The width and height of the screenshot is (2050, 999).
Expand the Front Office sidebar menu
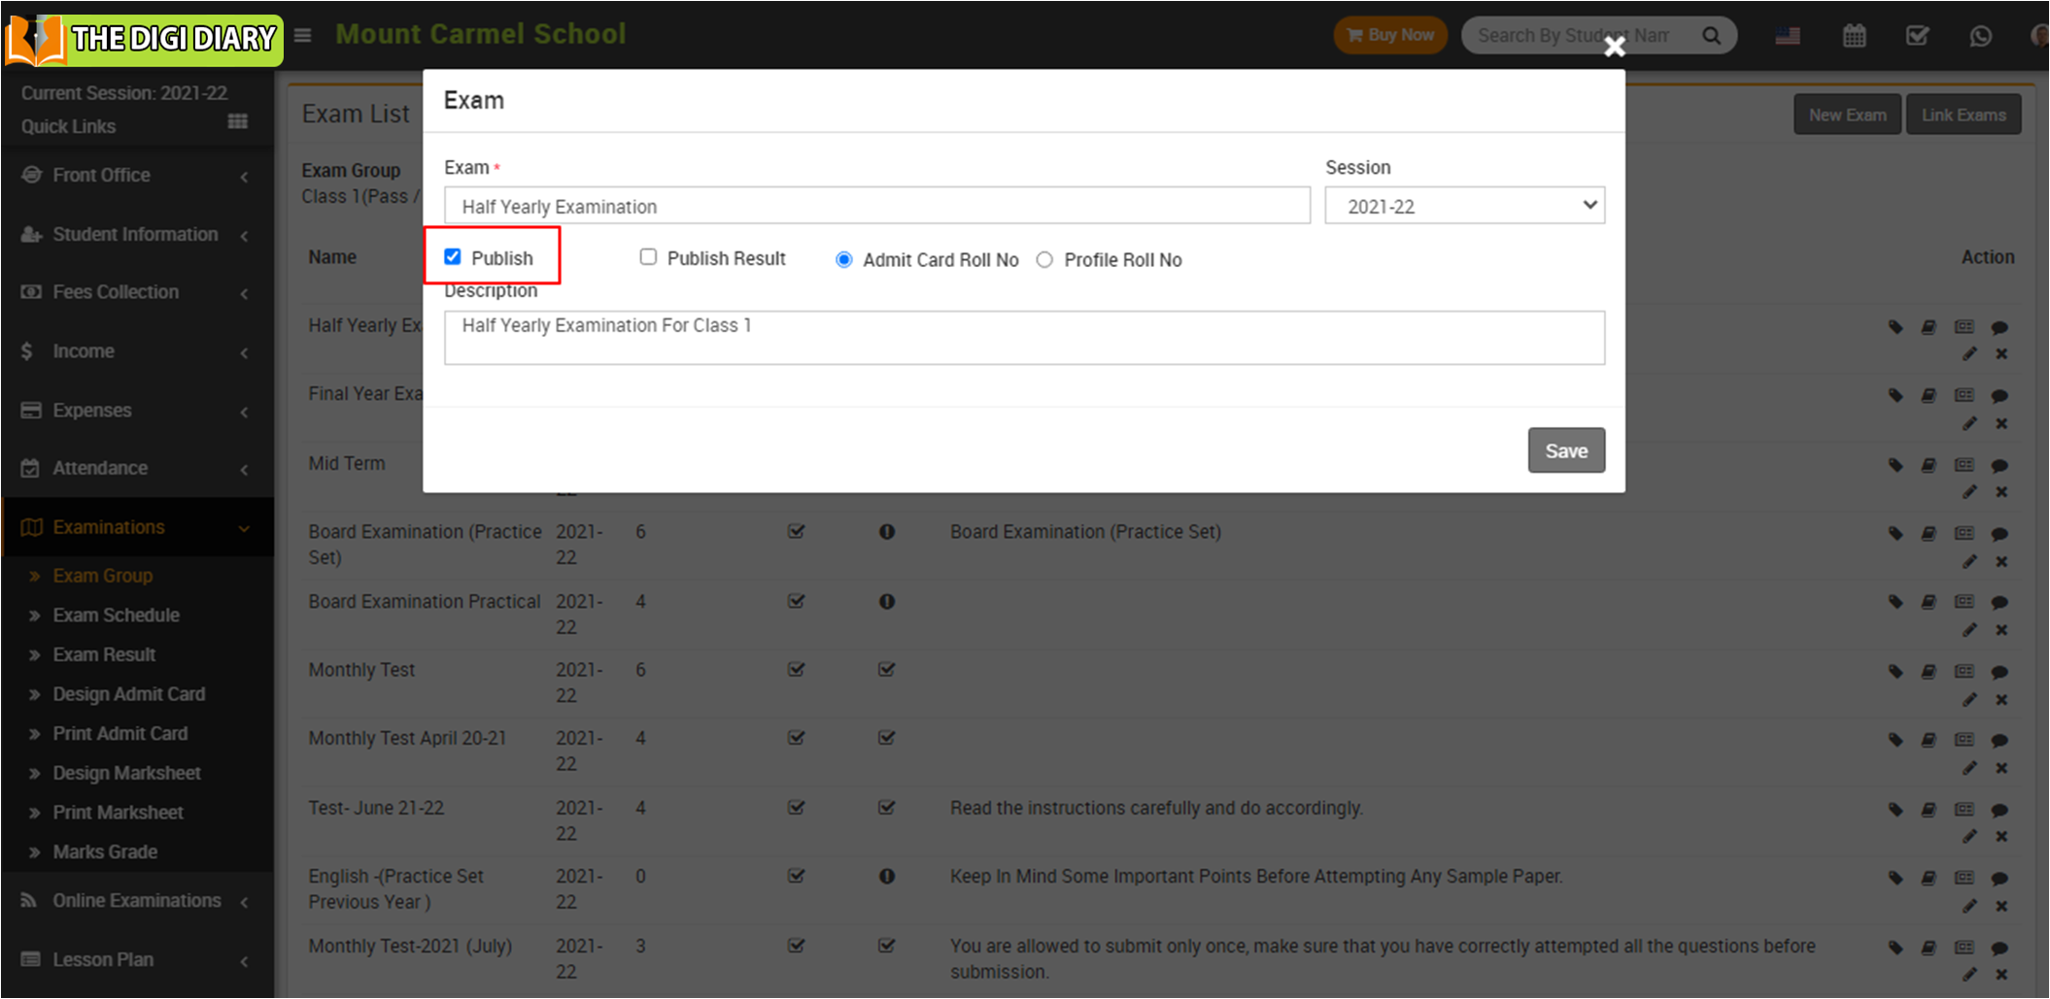tap(136, 176)
